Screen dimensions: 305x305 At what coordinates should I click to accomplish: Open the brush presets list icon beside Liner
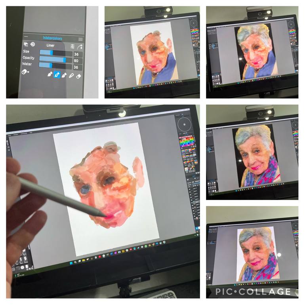tap(26, 44)
